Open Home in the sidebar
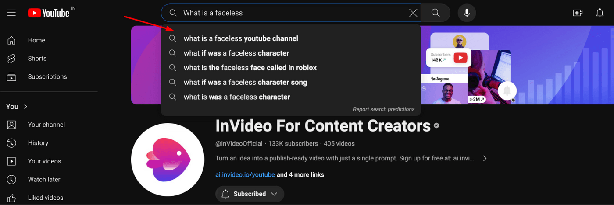This screenshot has height=205, width=614. coord(36,40)
